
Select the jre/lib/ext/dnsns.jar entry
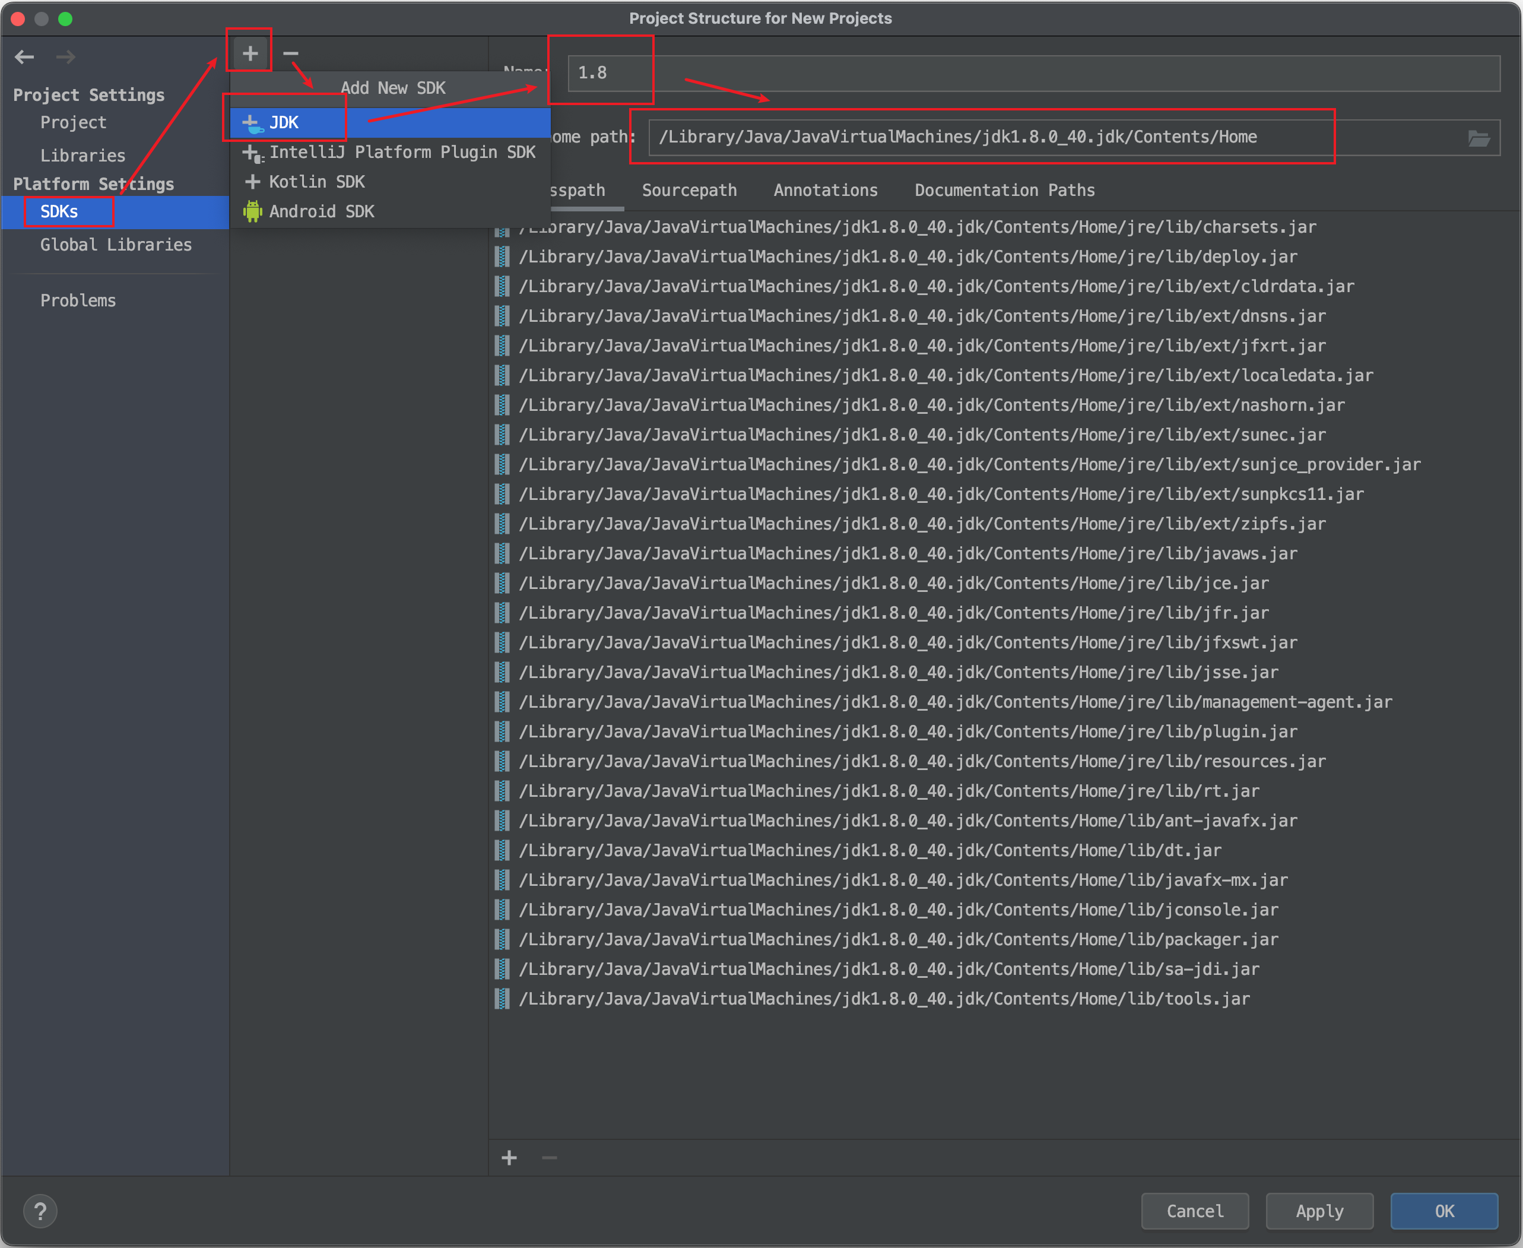(1005, 316)
